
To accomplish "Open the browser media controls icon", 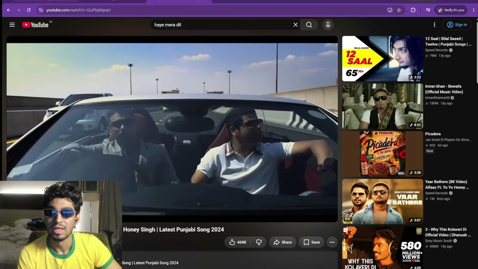I will pos(428,10).
